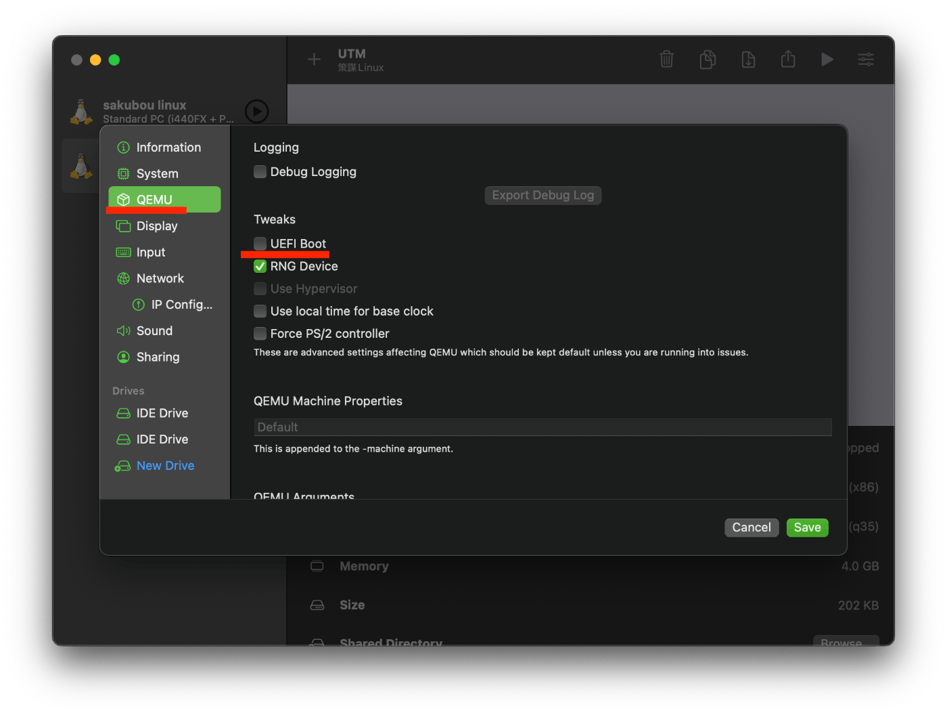The image size is (947, 715).
Task: Select the second Linux penguin VM entry
Action: coord(81,166)
